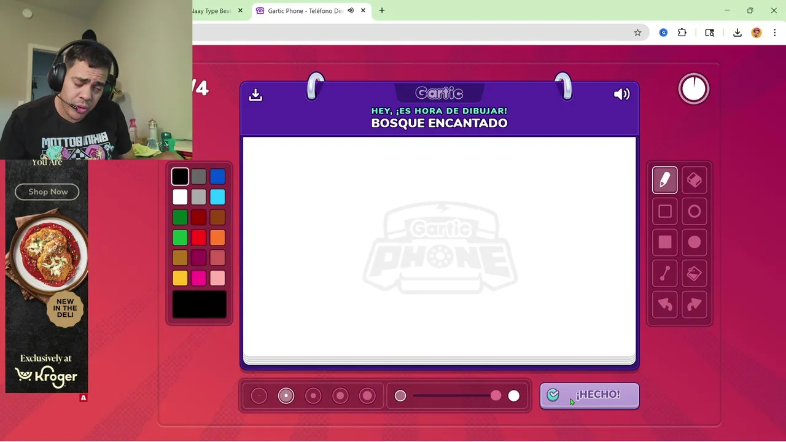
Task: Pick the maroon purple color swatch
Action: (x=198, y=258)
